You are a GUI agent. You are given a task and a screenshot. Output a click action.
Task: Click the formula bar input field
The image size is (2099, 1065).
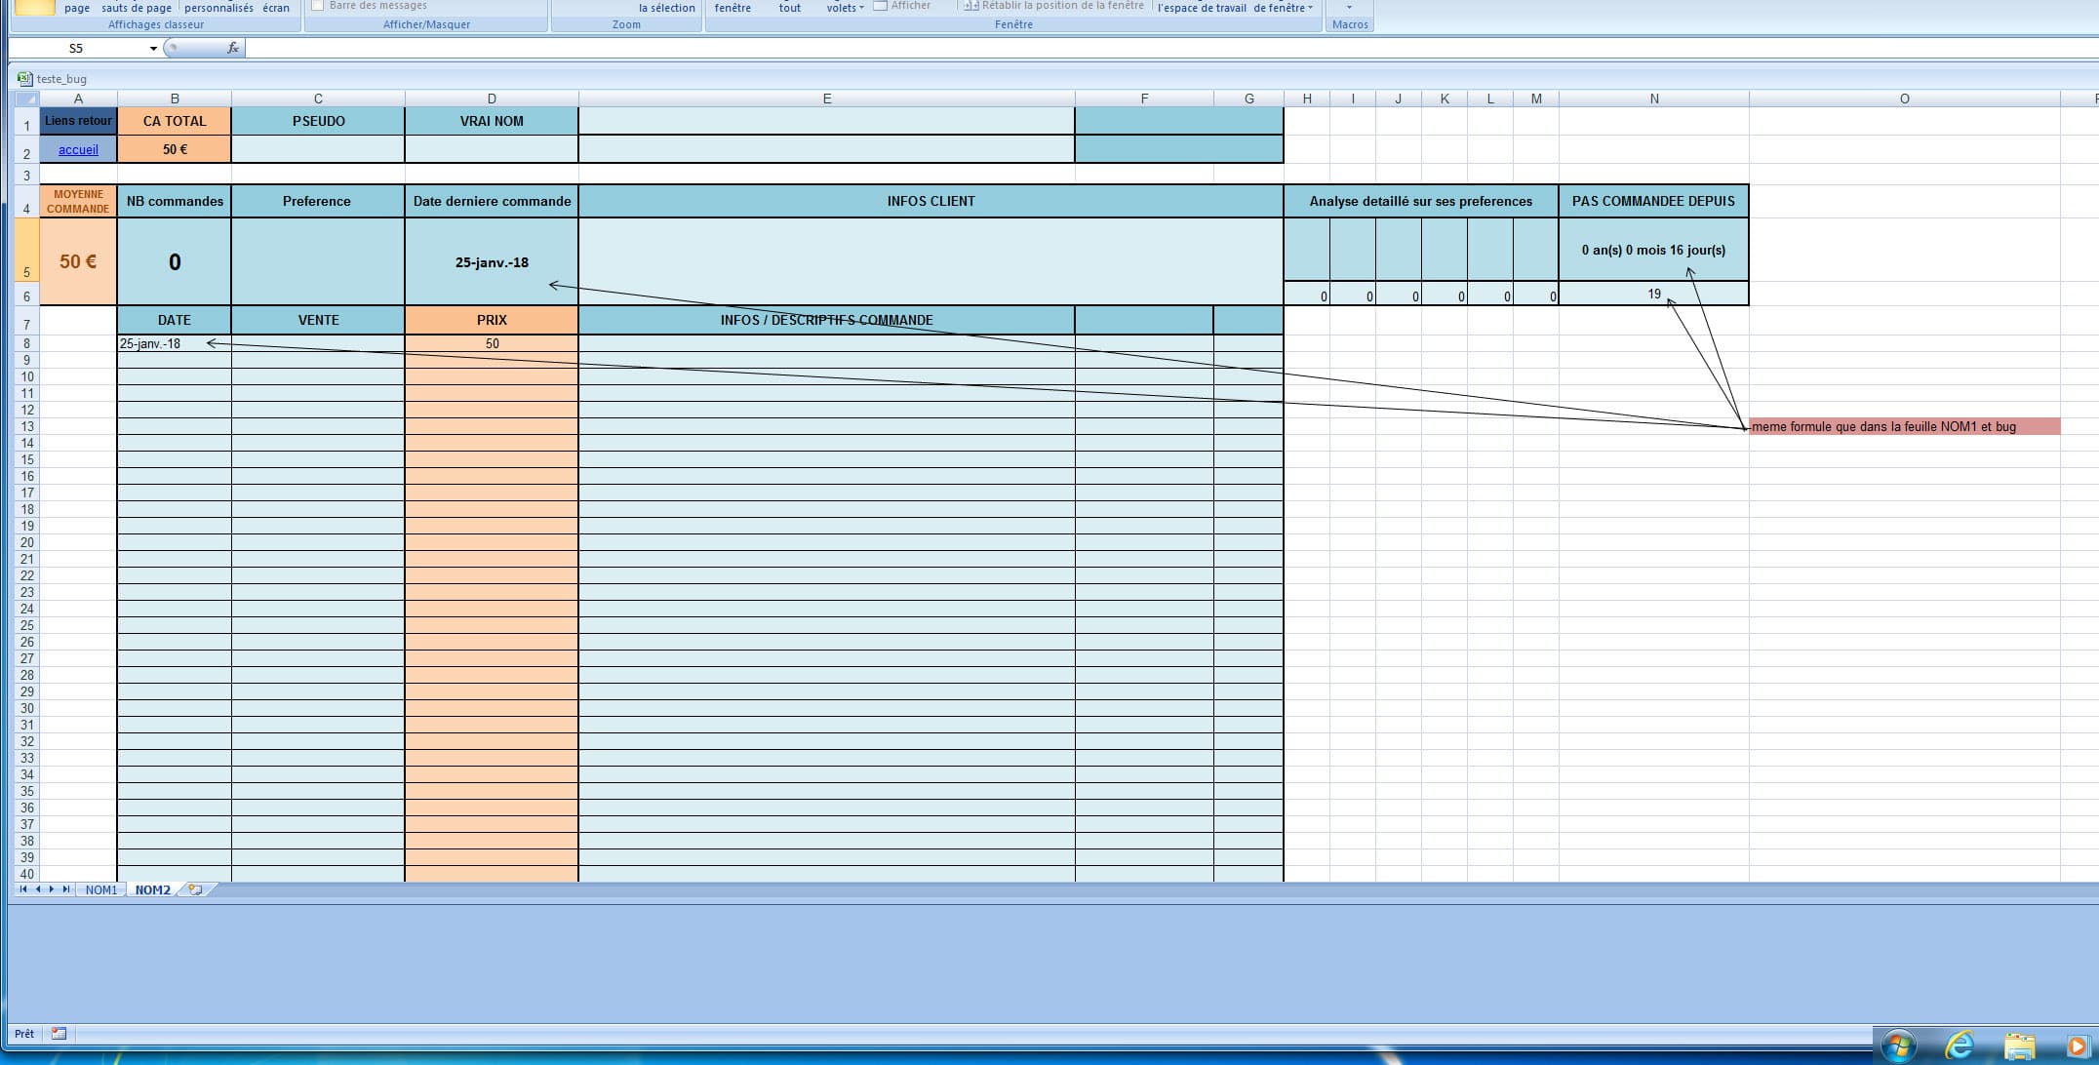pyautogui.click(x=1170, y=48)
